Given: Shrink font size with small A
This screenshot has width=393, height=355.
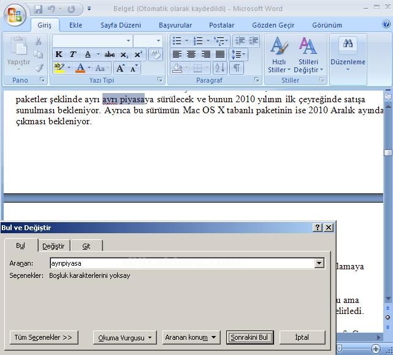Looking at the screenshot, I should coord(134,68).
